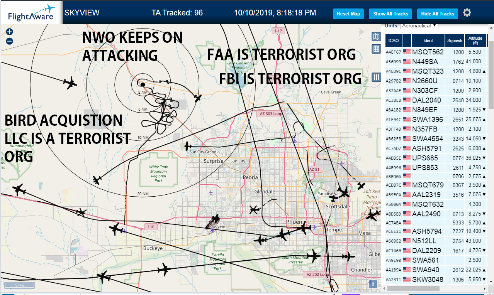Select aircraft icon west of Sun City Grand

click(x=188, y=147)
